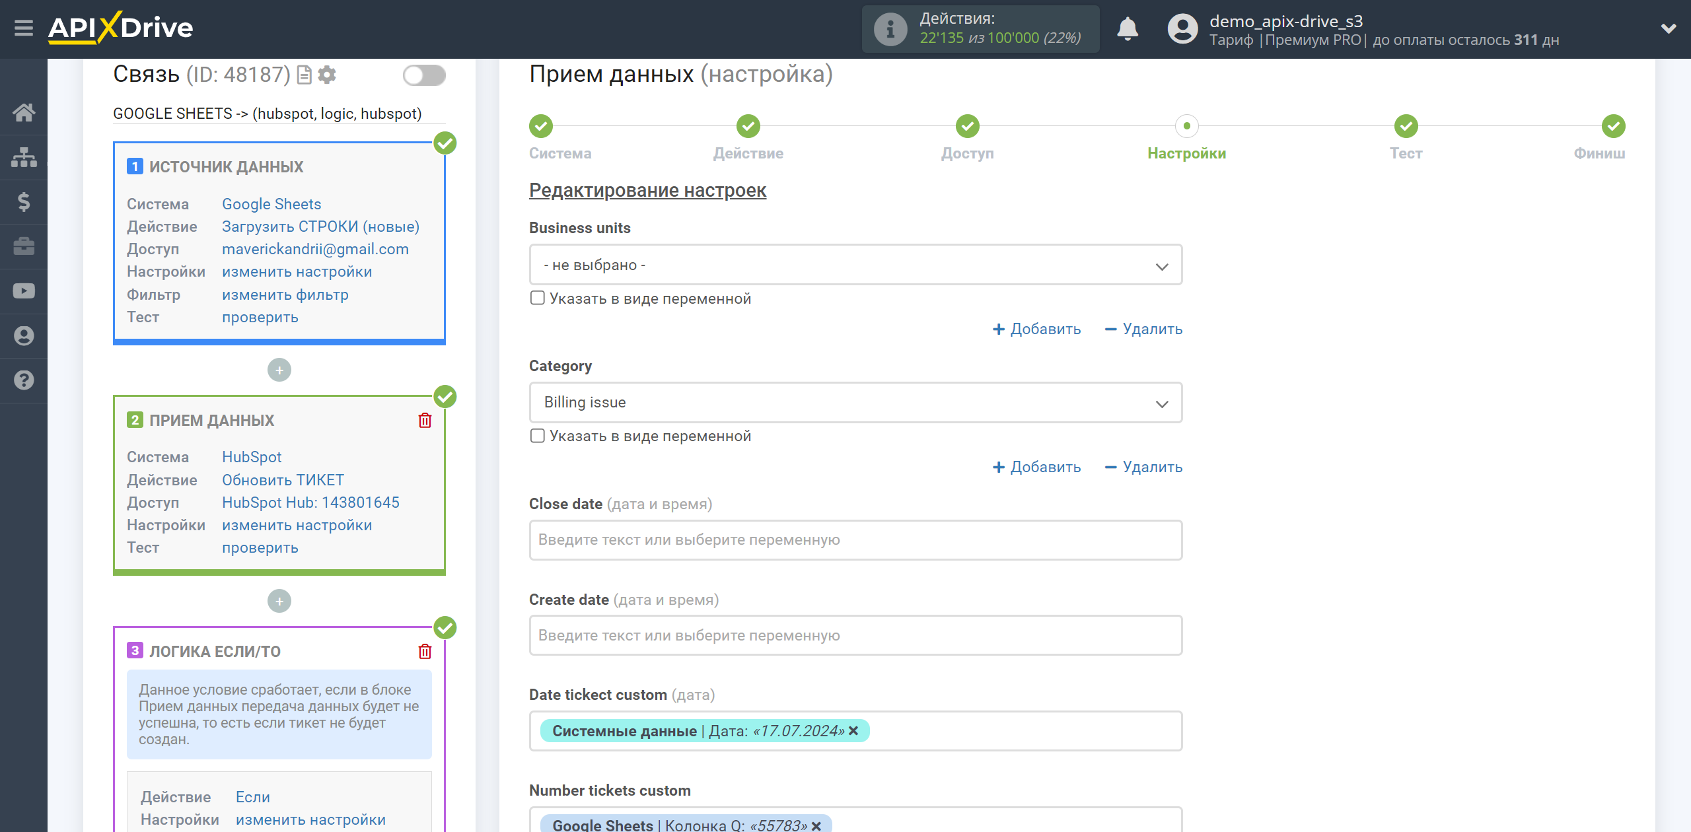Viewport: 1691px width, 832px height.
Task: Open HubSpot system link
Action: pos(251,457)
